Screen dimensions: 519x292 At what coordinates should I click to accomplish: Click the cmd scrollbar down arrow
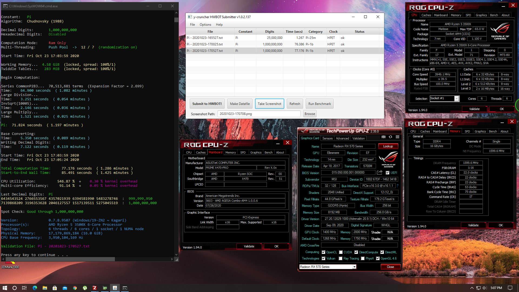(x=176, y=254)
